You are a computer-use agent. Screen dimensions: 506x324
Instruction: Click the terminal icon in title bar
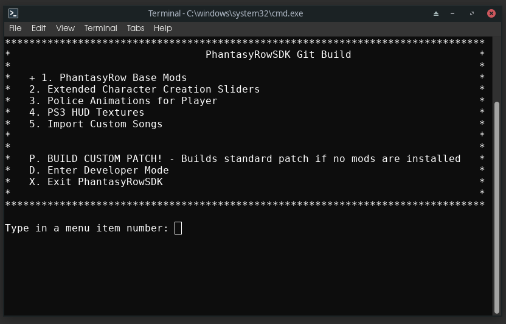click(13, 13)
